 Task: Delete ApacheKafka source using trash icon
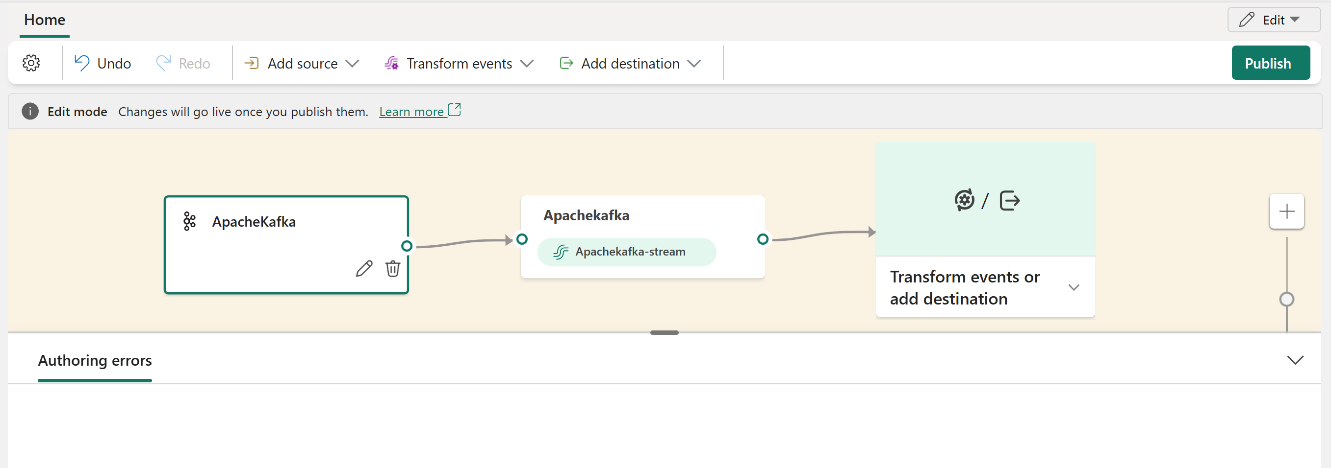393,268
